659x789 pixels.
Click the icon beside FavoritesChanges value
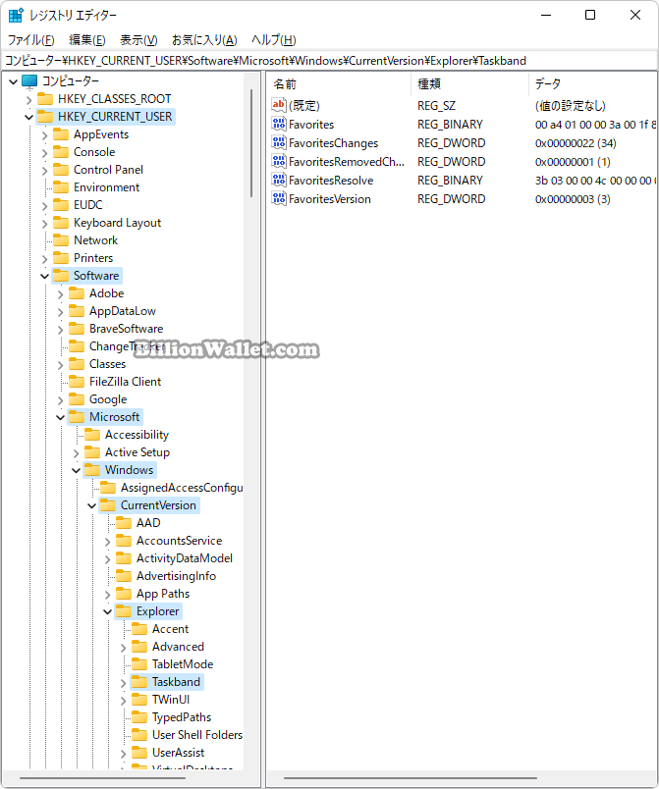[x=278, y=142]
